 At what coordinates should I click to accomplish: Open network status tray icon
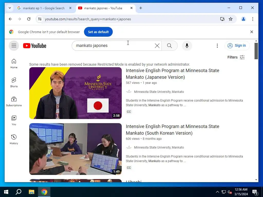[x=224, y=192]
